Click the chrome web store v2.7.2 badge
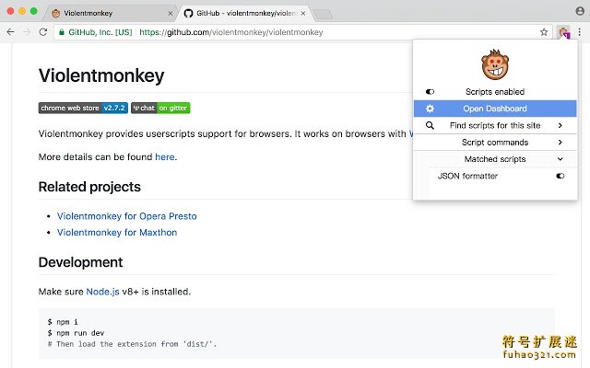The image size is (590, 368). tap(83, 108)
